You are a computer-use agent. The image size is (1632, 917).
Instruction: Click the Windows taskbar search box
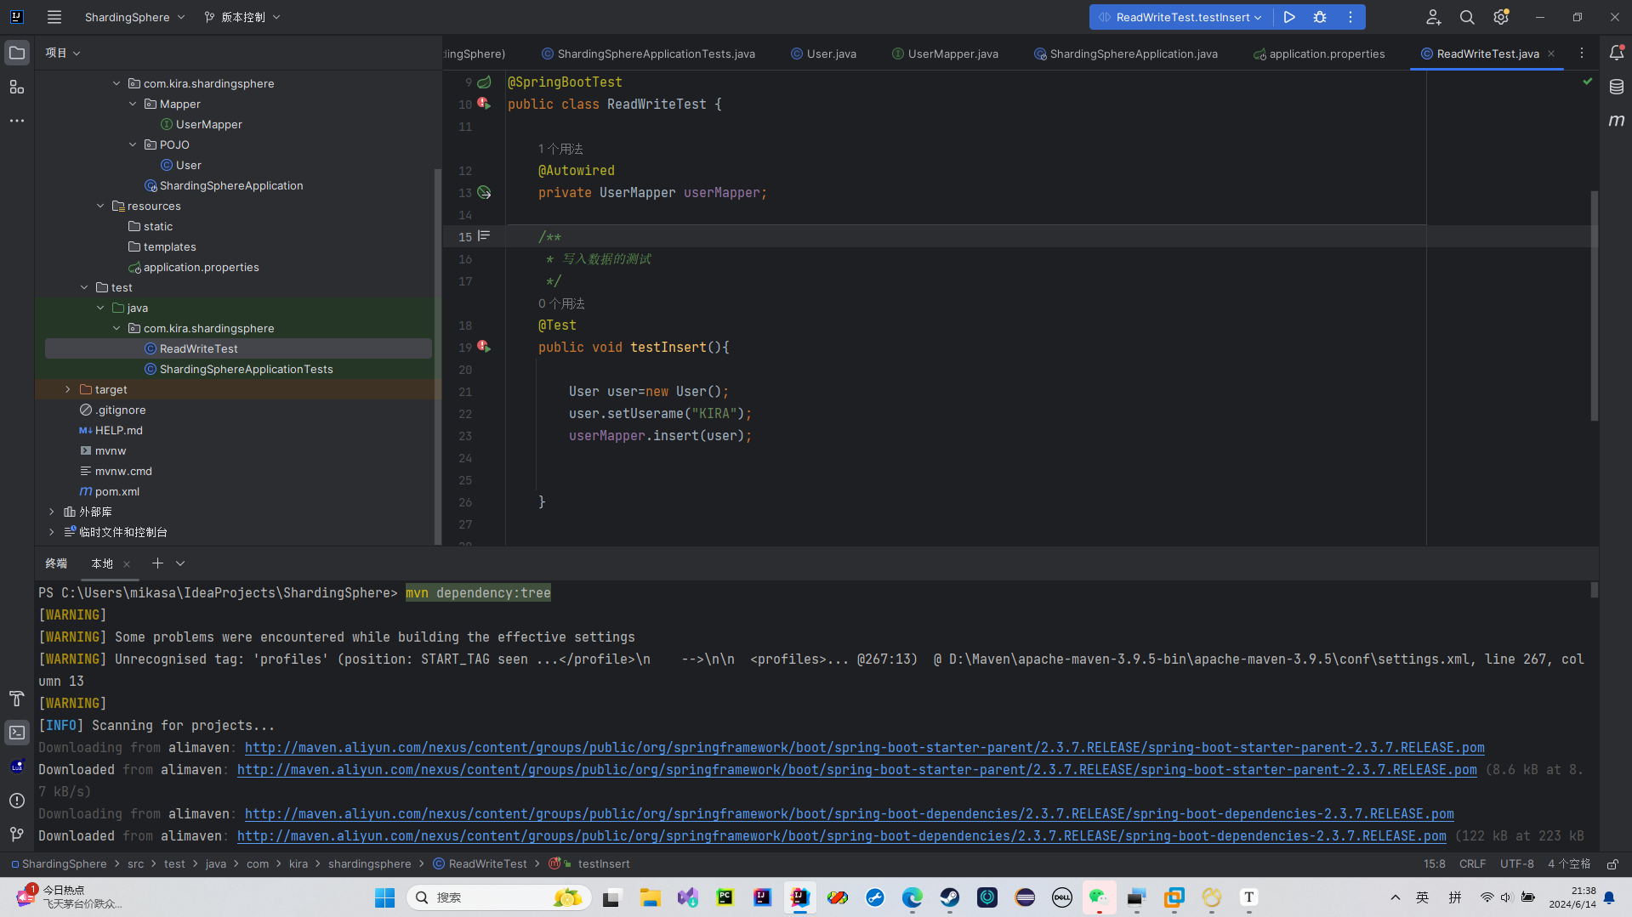[499, 897]
